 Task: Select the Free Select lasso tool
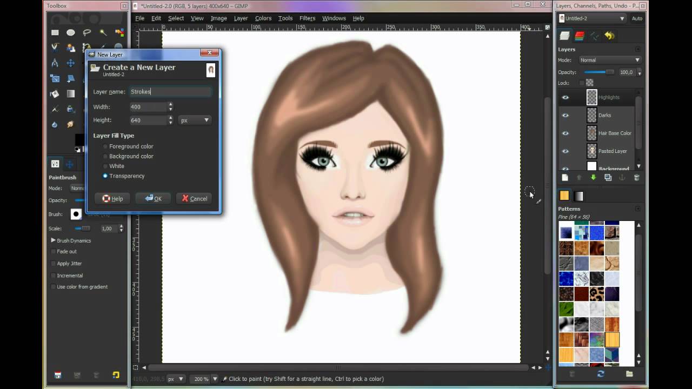[x=86, y=32]
